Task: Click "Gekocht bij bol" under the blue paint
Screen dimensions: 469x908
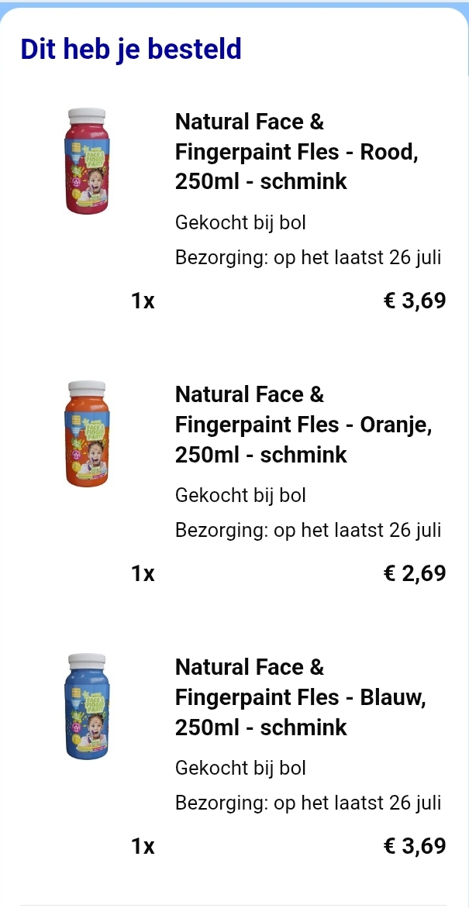Action: [x=240, y=768]
